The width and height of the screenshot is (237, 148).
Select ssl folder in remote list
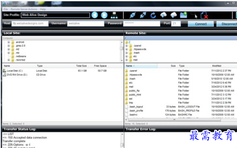click(x=130, y=99)
